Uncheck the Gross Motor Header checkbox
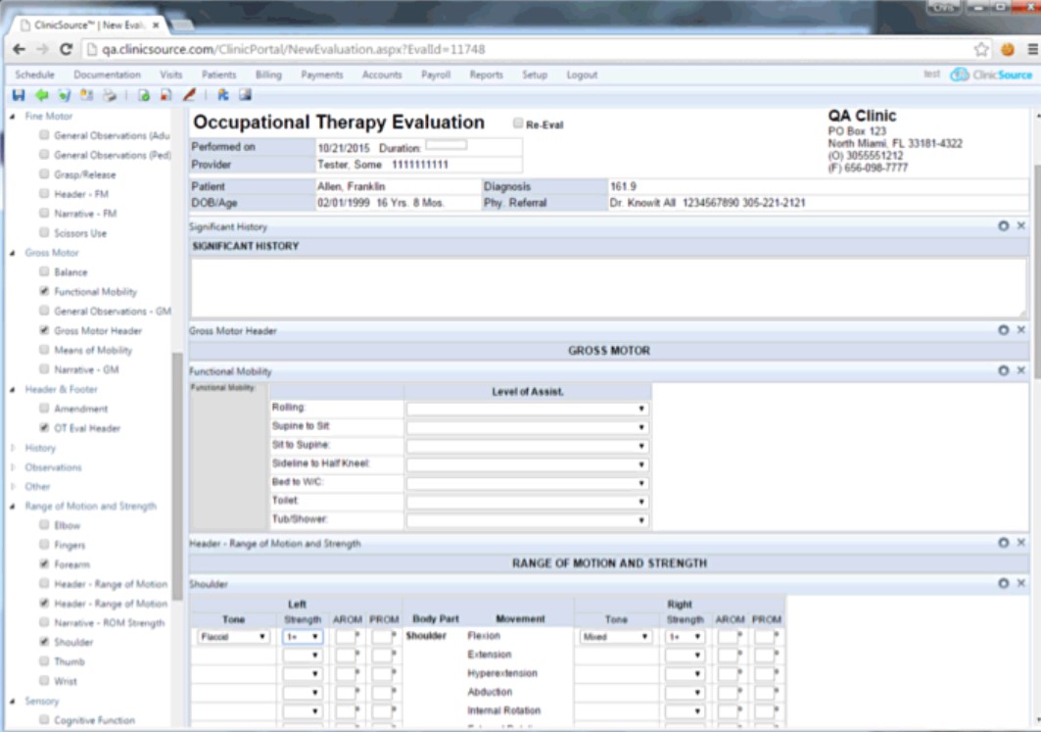 coord(44,329)
